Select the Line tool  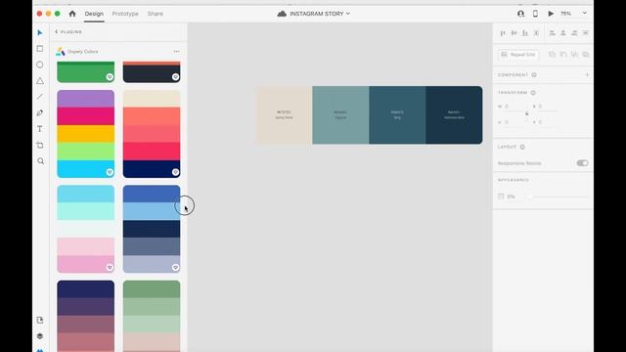pyautogui.click(x=40, y=97)
